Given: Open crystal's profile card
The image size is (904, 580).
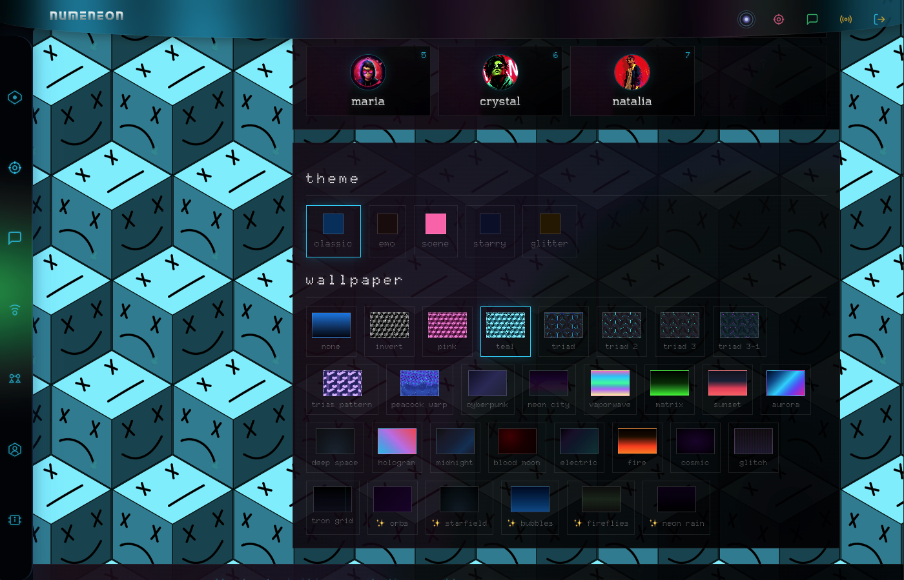Looking at the screenshot, I should pyautogui.click(x=500, y=81).
